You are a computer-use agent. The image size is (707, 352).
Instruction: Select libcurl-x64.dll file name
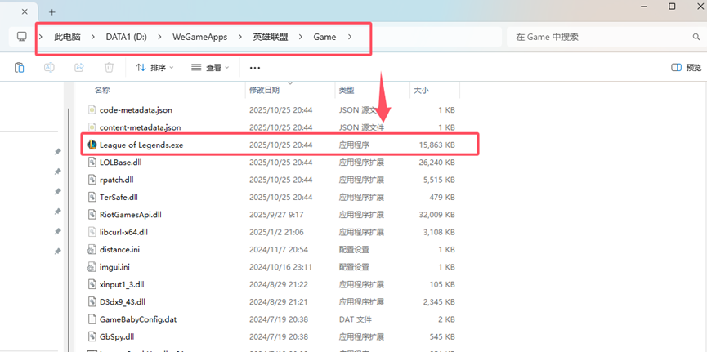(x=123, y=232)
